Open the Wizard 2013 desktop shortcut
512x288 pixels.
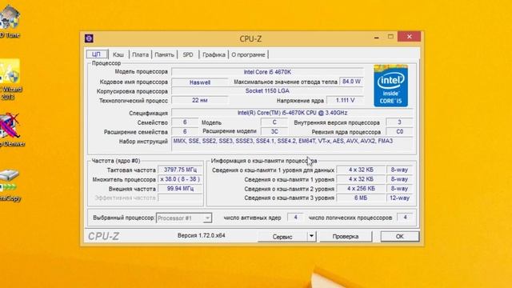10,79
